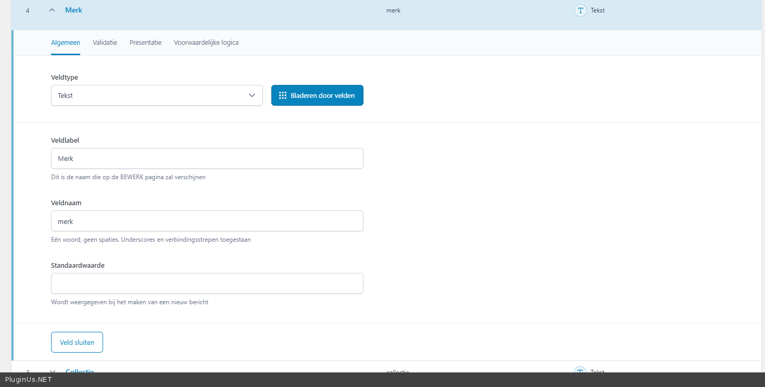
Task: Click the PluginUs.NET watermark text
Action: (x=28, y=380)
